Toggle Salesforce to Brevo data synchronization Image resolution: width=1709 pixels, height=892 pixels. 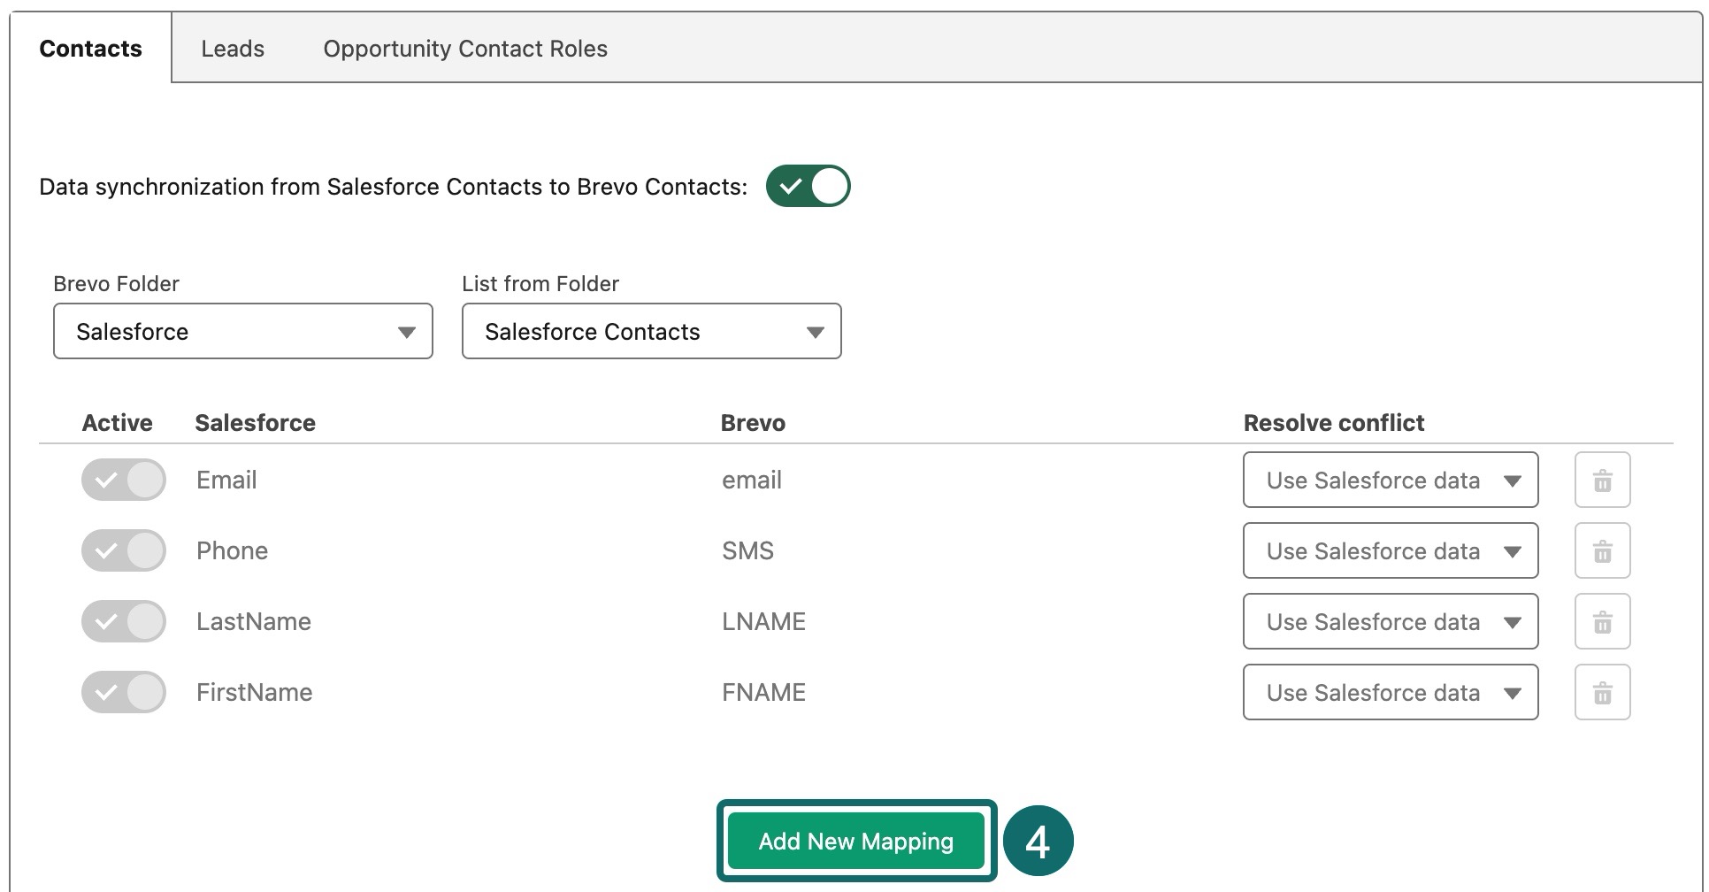click(808, 186)
